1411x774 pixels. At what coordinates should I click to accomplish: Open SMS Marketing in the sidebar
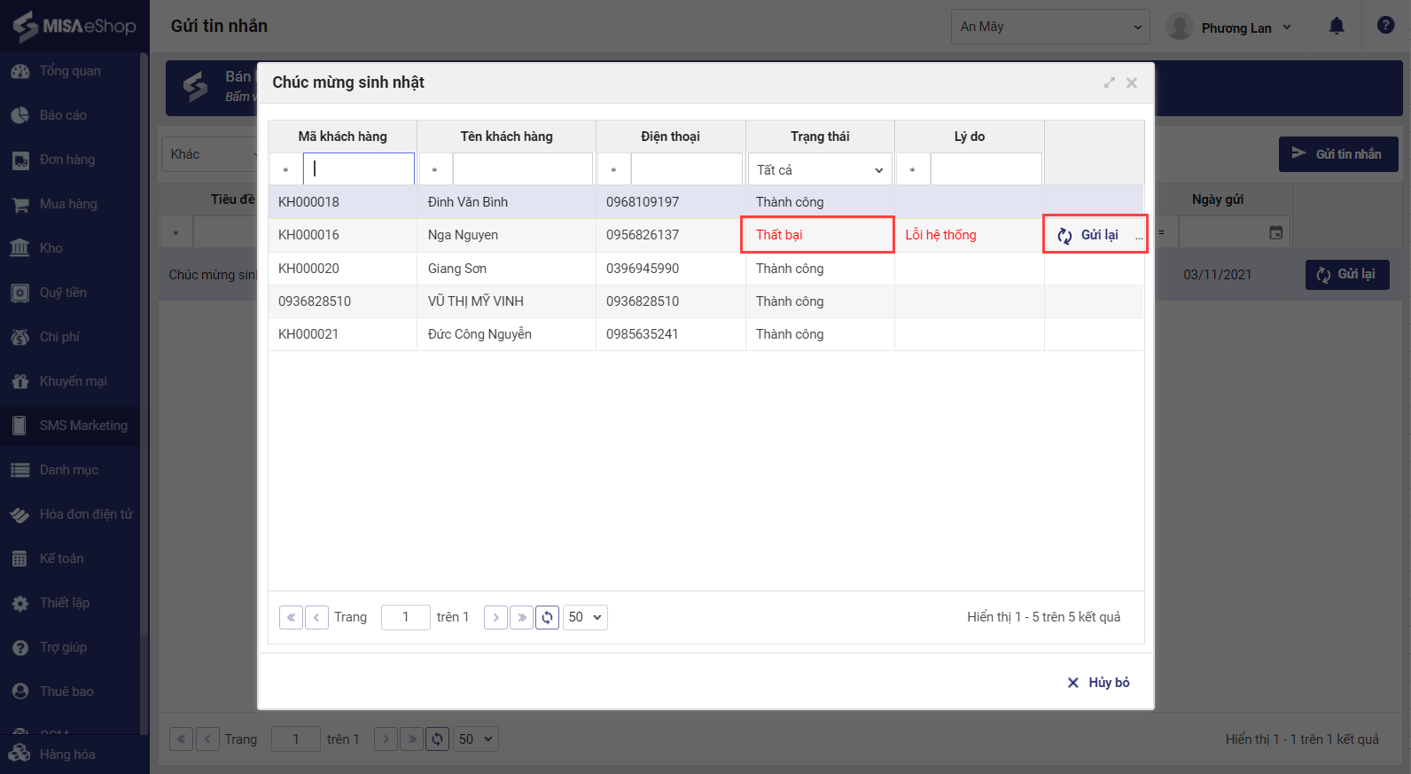pos(83,426)
